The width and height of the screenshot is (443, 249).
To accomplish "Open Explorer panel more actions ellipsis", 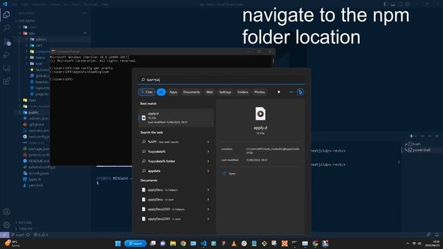I will coord(84,13).
